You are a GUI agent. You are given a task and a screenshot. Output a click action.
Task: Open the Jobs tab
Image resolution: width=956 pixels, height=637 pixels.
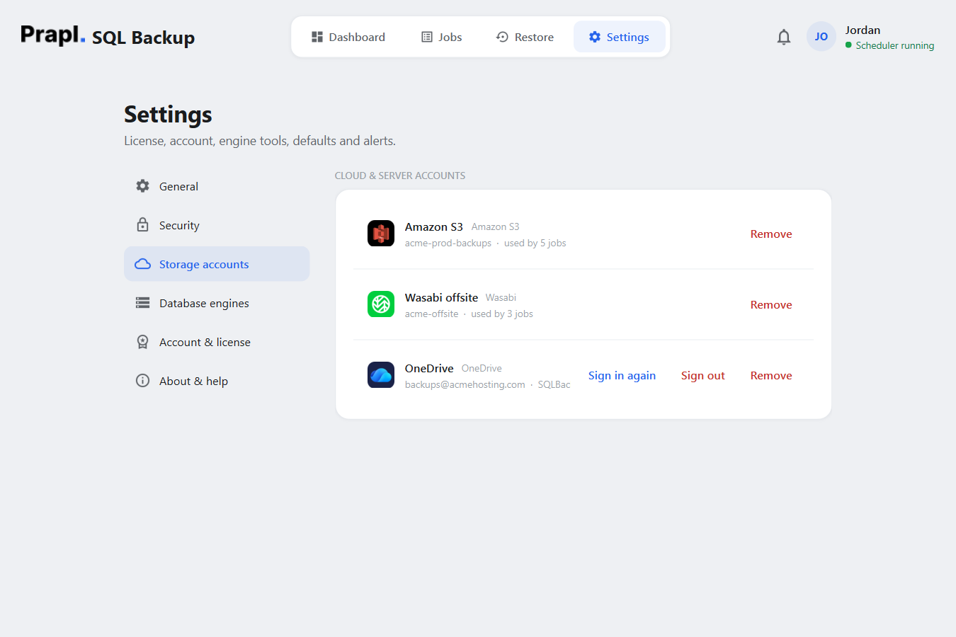pos(441,37)
